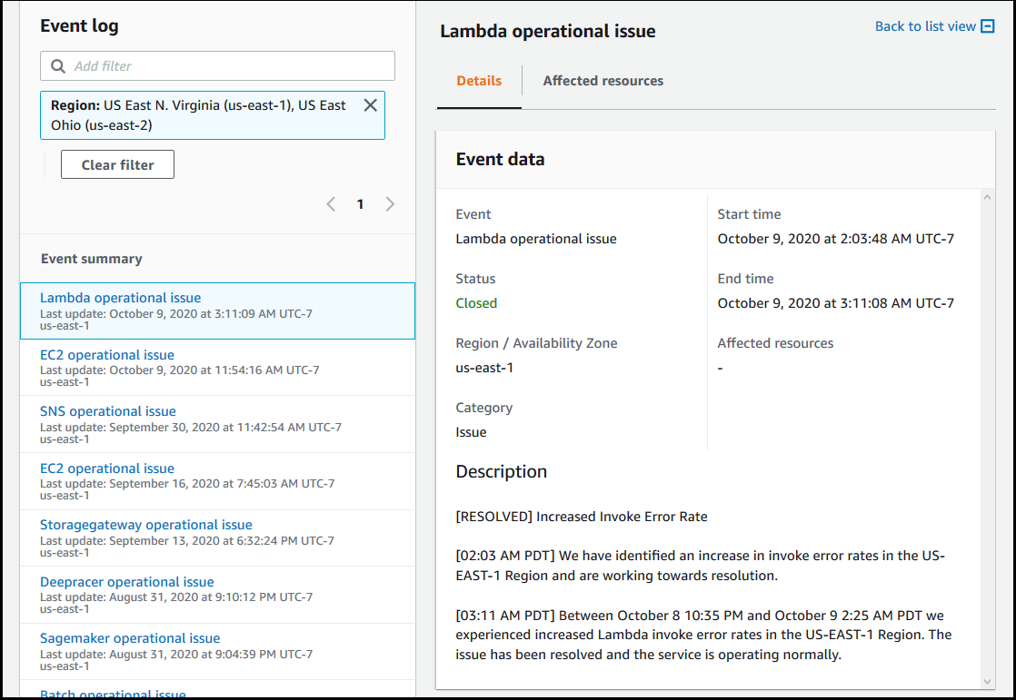Remove the Region filter with its X icon
The height and width of the screenshot is (700, 1016).
click(x=370, y=104)
